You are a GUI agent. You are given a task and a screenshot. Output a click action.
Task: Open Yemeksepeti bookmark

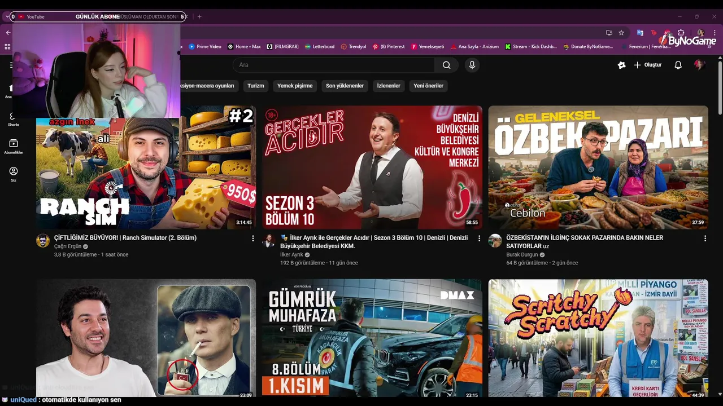tap(428, 47)
